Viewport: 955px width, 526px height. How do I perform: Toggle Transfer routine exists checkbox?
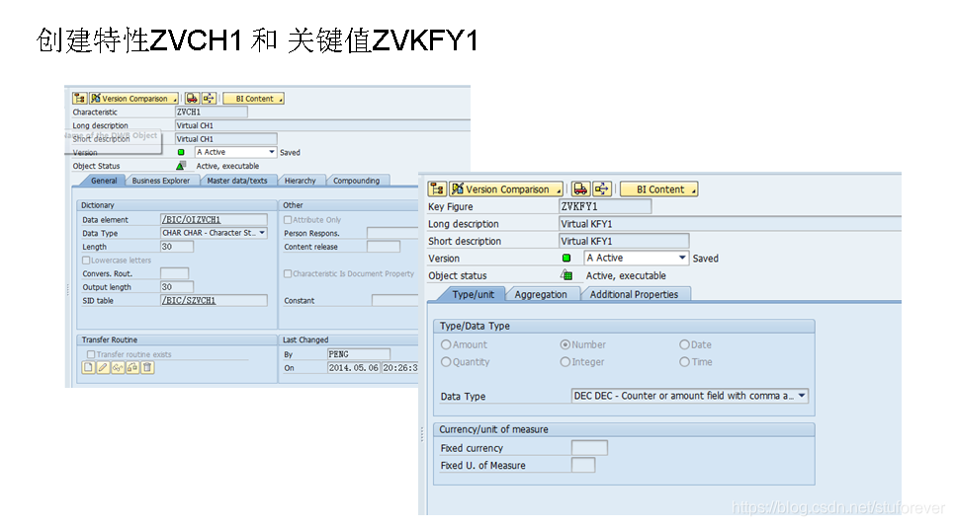click(x=91, y=354)
